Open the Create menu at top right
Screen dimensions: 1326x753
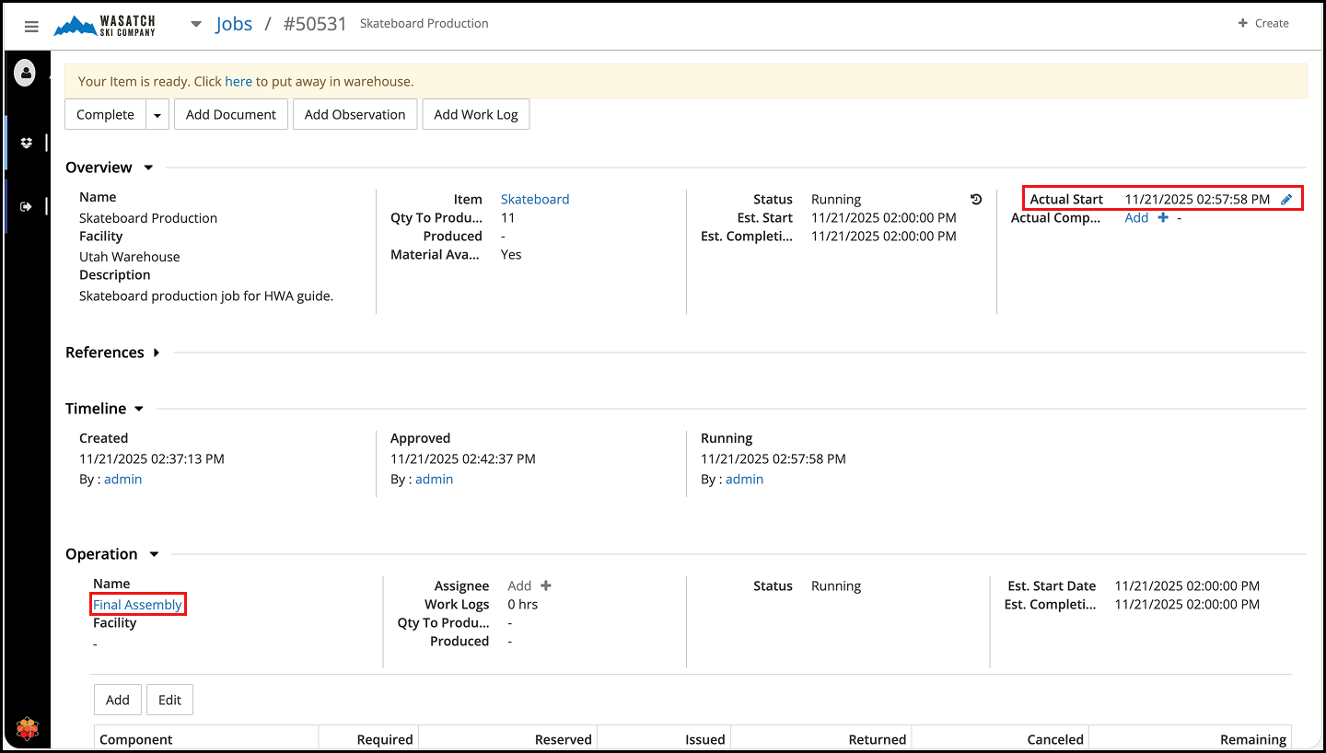[1262, 23]
